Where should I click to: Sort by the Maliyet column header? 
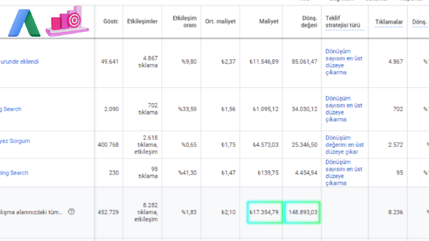pos(269,21)
